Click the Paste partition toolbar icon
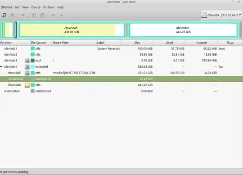The height and width of the screenshot is (175, 243). pyautogui.click(x=42, y=15)
